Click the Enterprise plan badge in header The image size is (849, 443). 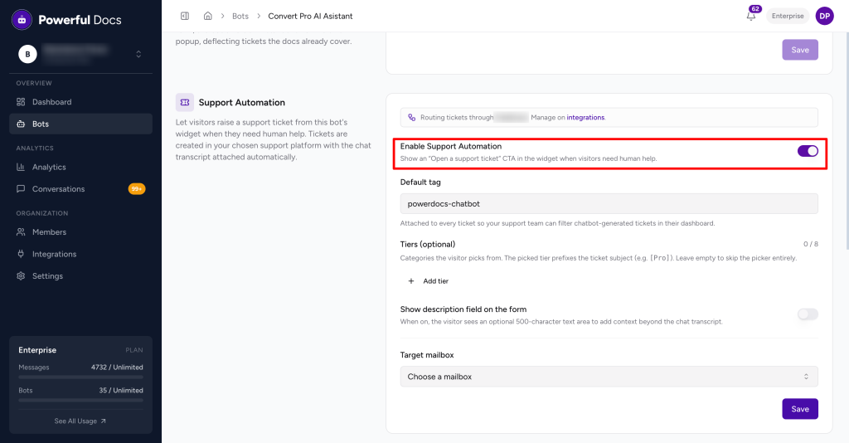(x=788, y=17)
